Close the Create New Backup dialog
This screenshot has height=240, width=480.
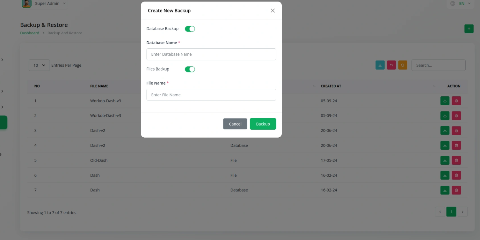[x=273, y=10]
